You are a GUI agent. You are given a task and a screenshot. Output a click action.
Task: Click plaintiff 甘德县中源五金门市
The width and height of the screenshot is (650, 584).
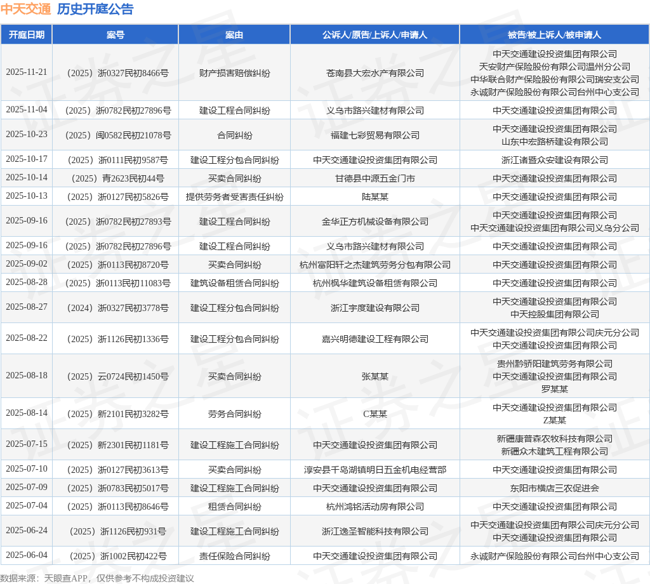click(375, 178)
